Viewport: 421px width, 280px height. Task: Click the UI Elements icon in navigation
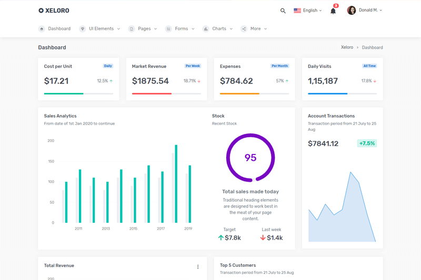(83, 29)
